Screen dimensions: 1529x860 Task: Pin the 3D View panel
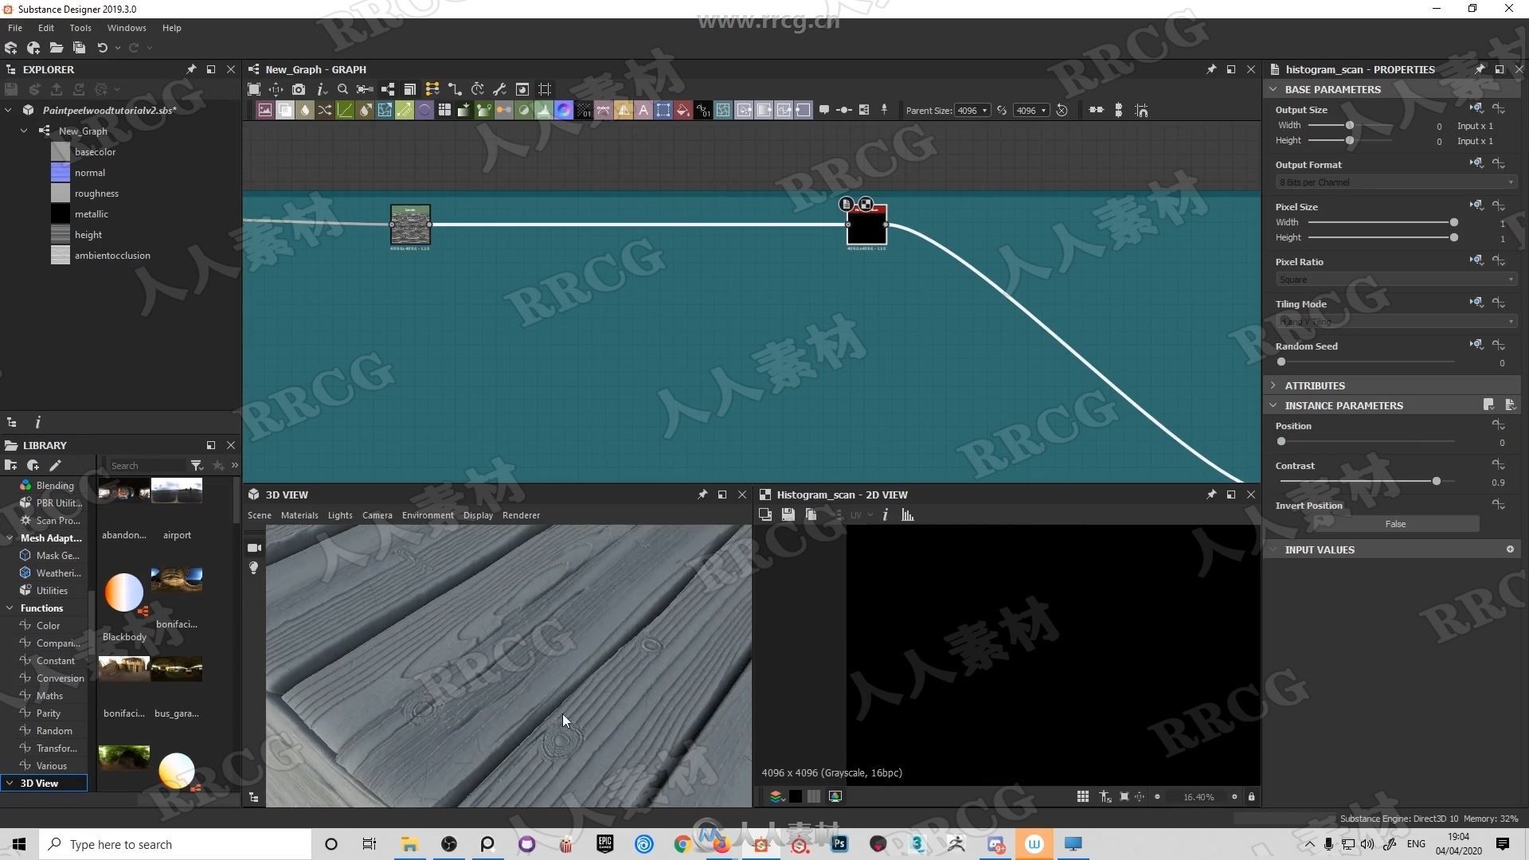click(702, 494)
